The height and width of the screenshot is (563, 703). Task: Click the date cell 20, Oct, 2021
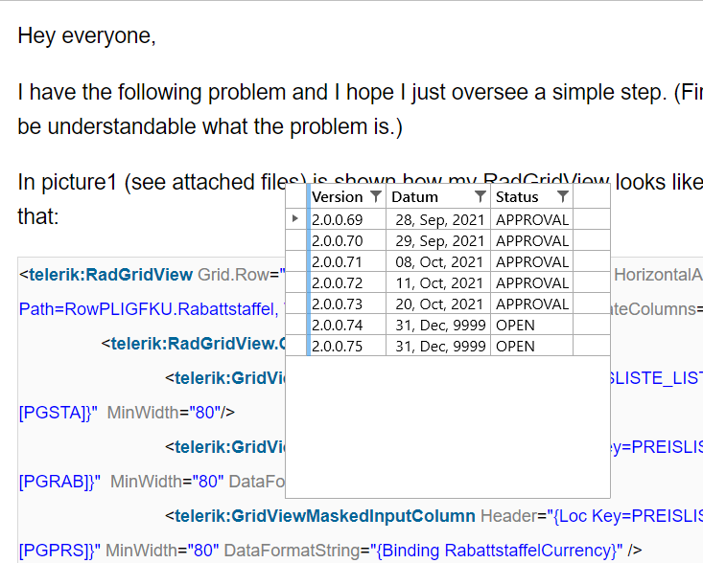click(439, 304)
